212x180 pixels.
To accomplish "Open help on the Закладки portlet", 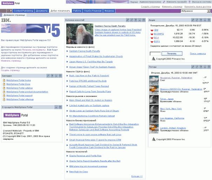I will point(52,76).
